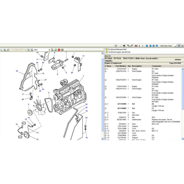The image size is (184, 184).
Task: Jump to first page with red skip-back icon
Action: click(x=136, y=46)
